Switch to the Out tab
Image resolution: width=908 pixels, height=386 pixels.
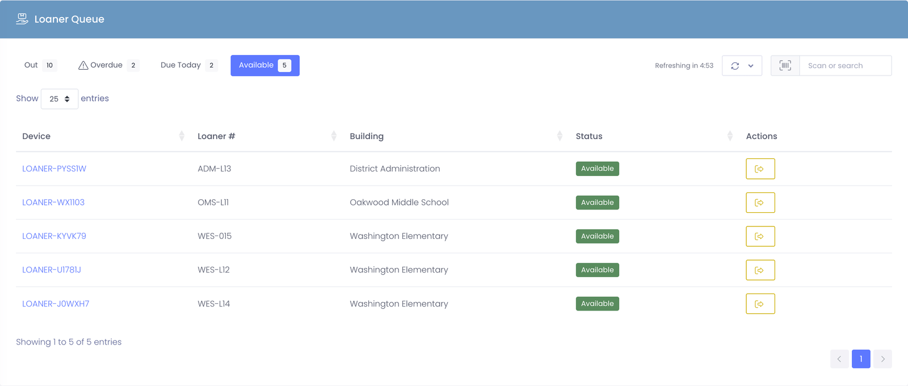(x=40, y=65)
